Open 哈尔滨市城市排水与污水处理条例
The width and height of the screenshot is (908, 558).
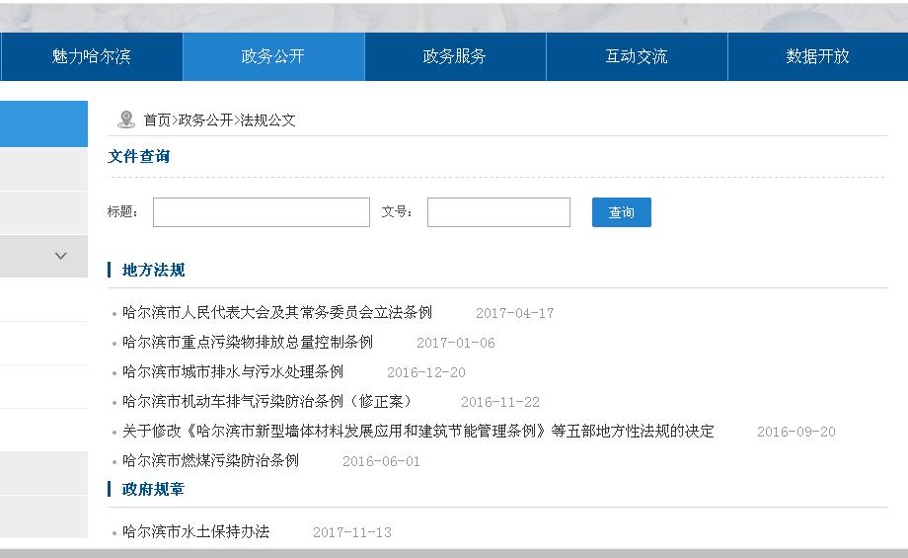click(x=233, y=371)
